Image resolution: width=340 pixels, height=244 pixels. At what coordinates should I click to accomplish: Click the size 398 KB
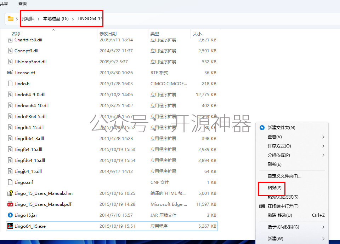coord(209,138)
